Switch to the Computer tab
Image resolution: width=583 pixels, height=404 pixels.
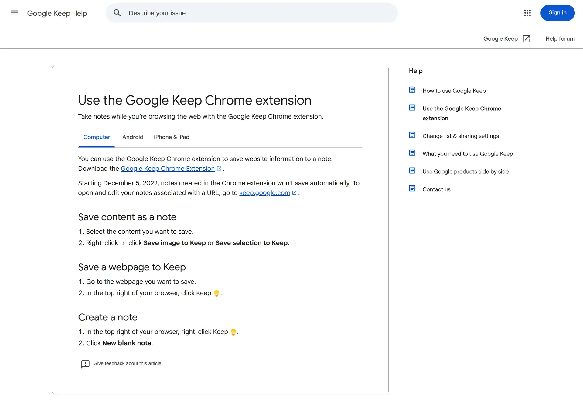pos(97,137)
